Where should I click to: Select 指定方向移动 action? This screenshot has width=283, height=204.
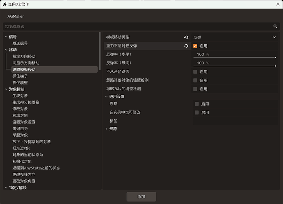[x=24, y=56]
